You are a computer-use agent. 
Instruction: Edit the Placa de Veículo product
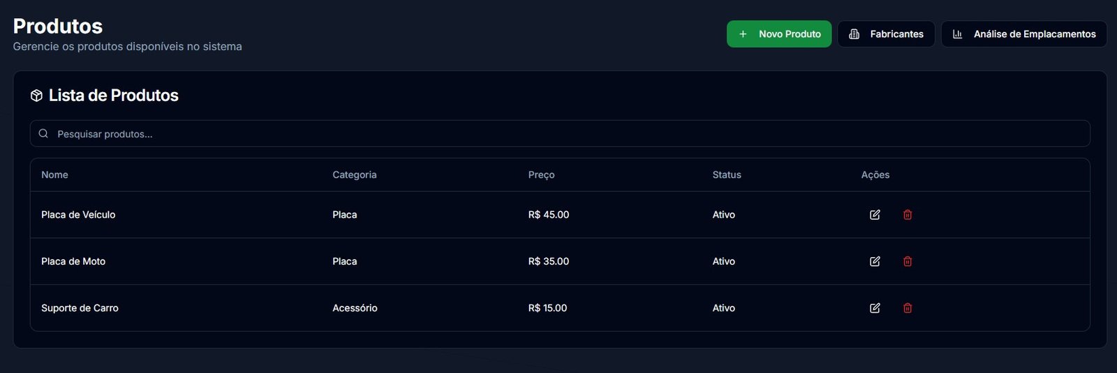[x=875, y=215]
